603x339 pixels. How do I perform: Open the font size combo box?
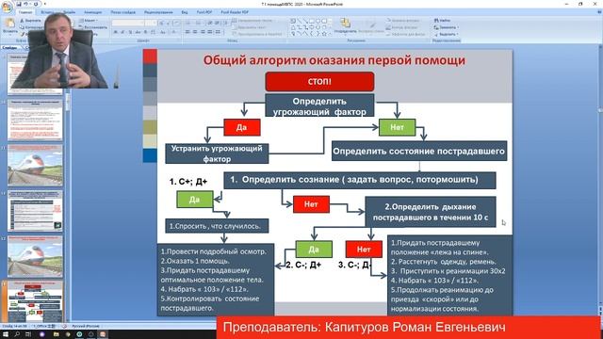(151, 23)
